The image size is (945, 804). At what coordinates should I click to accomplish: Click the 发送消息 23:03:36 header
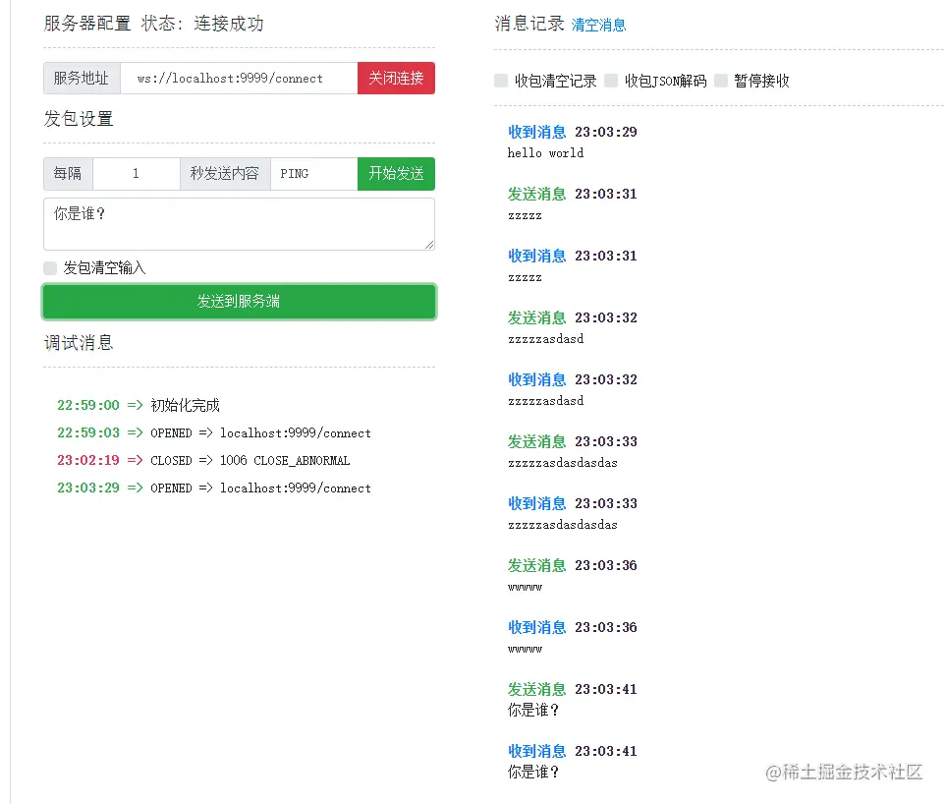pyautogui.click(x=572, y=565)
